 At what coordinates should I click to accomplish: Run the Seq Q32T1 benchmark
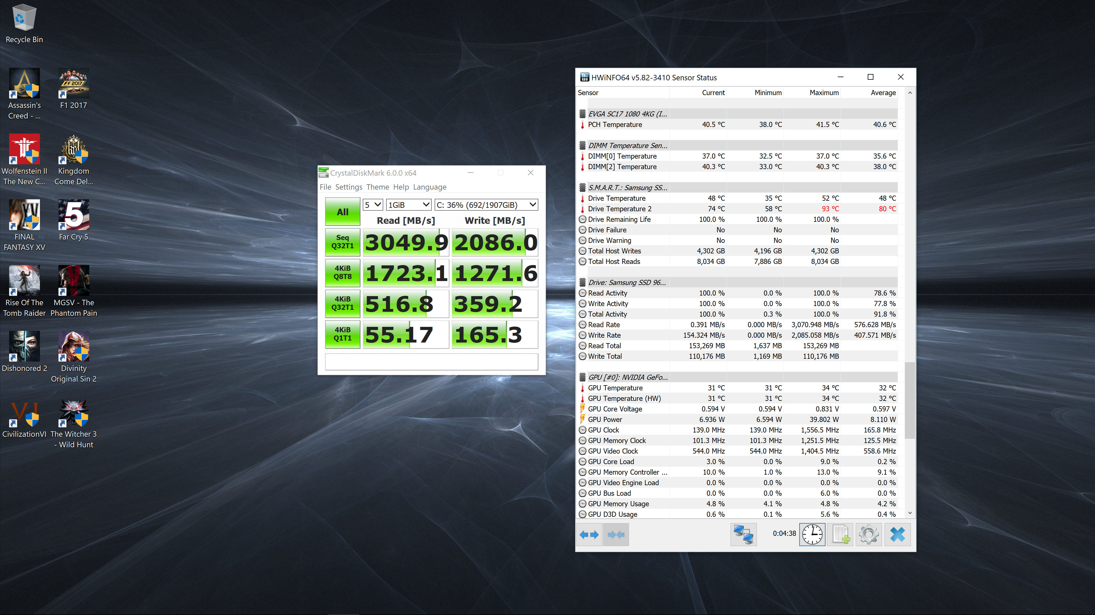[x=342, y=242]
